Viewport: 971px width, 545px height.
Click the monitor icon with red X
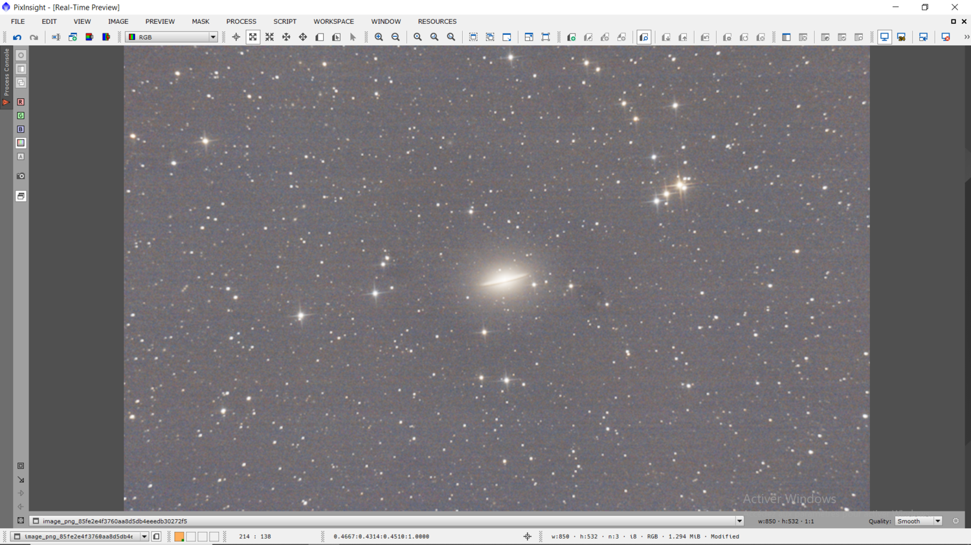(x=946, y=37)
